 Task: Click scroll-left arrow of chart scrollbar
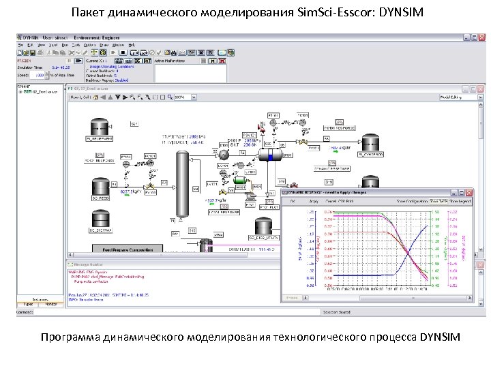point(306,298)
